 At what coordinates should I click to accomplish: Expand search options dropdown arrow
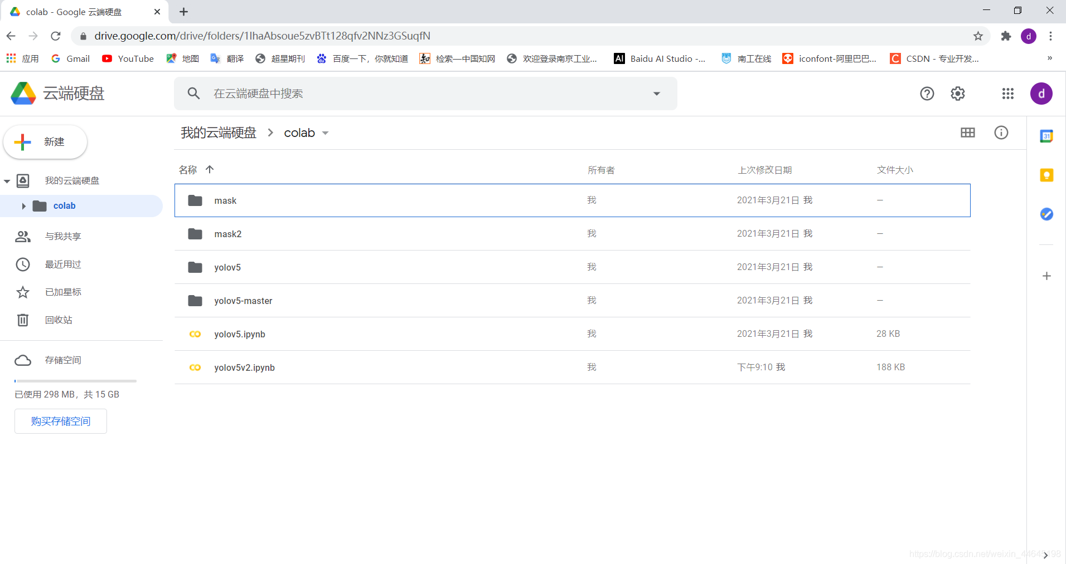pyautogui.click(x=657, y=94)
